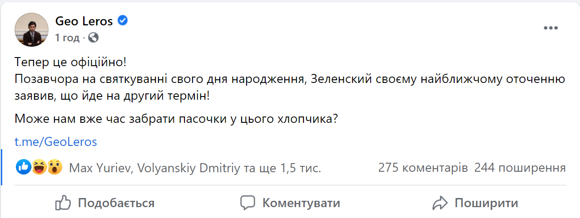The height and width of the screenshot is (218, 580).
Task: Open the t.me/GeoLeros Telegram link
Action: 56,141
